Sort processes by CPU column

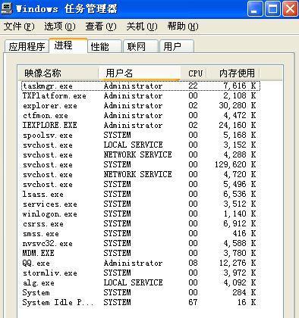194,73
